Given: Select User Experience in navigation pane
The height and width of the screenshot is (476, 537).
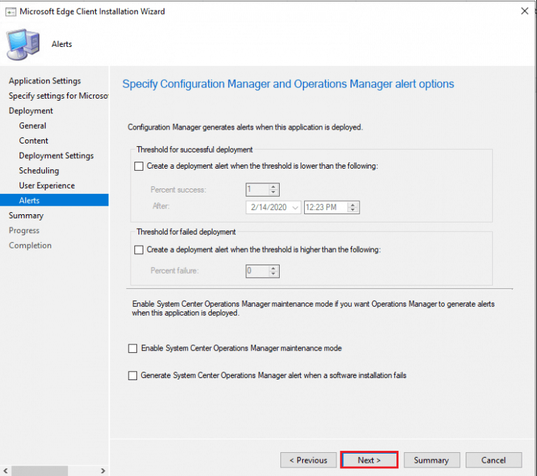Looking at the screenshot, I should (47, 185).
